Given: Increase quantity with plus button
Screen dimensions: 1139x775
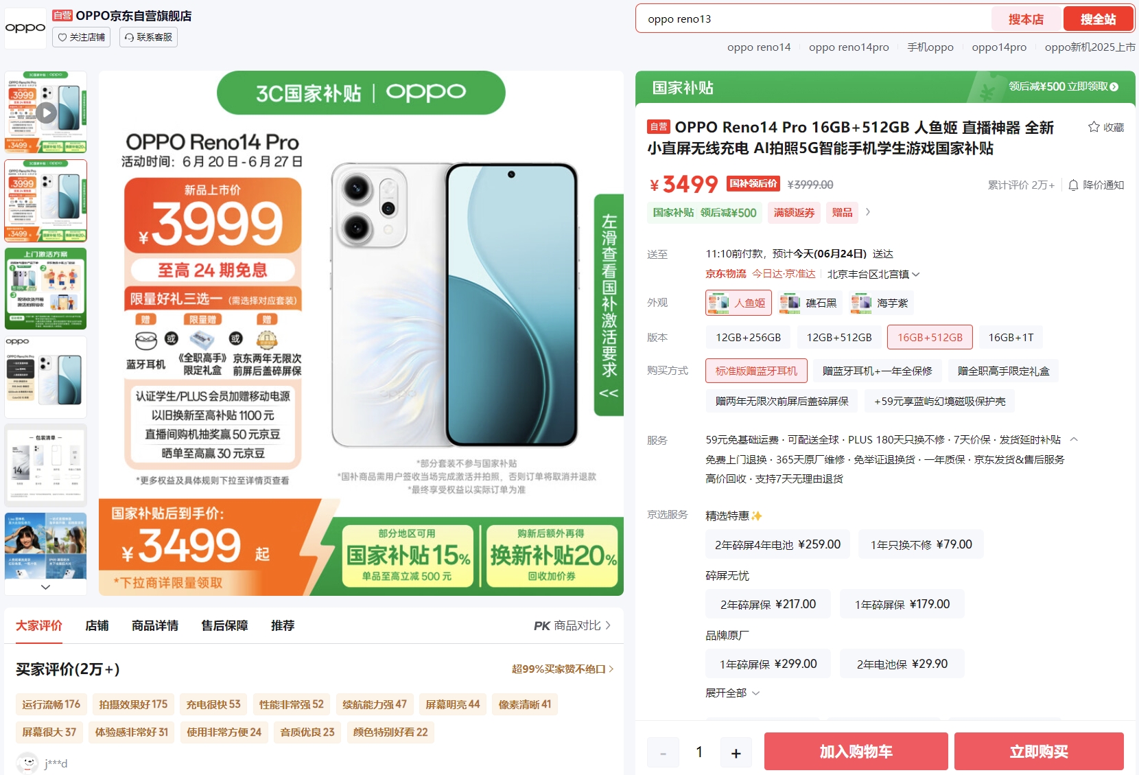Looking at the screenshot, I should click(736, 752).
